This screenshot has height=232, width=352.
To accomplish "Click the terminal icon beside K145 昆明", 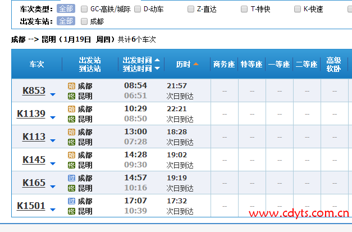I will [71, 165].
